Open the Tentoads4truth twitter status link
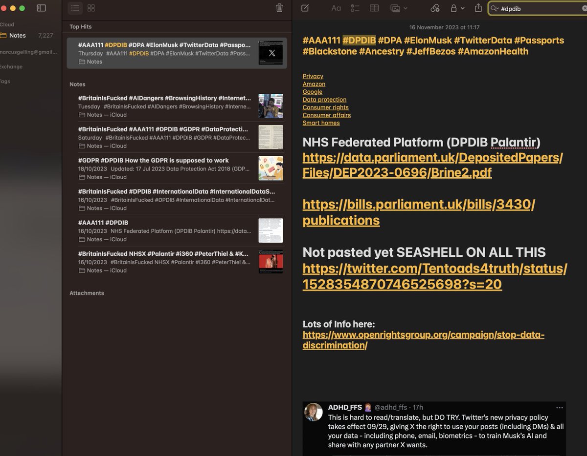Image resolution: width=587 pixels, height=456 pixels. (435, 276)
